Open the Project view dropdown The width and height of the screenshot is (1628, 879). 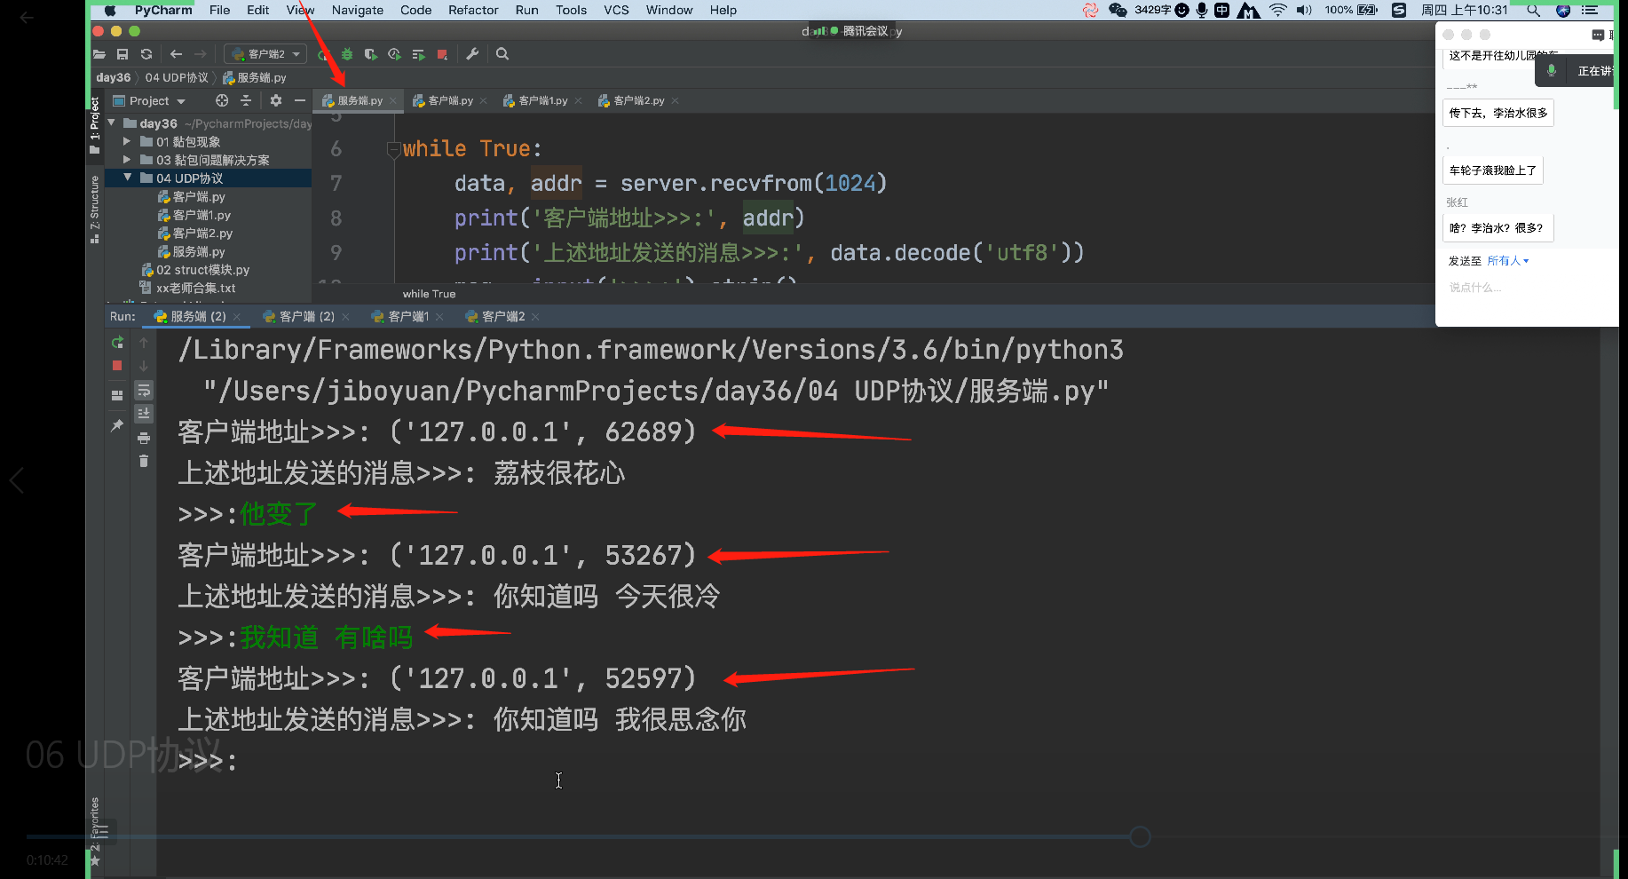click(x=149, y=100)
